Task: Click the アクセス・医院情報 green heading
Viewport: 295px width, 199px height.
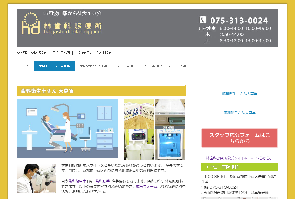Action: coord(239,167)
